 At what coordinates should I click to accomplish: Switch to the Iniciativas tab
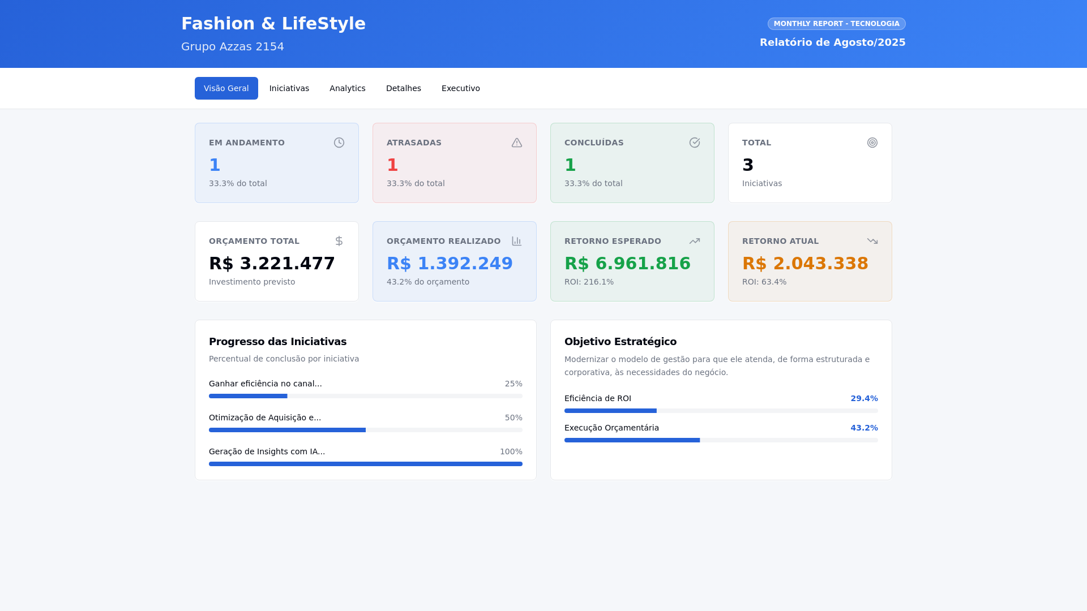point(289,88)
